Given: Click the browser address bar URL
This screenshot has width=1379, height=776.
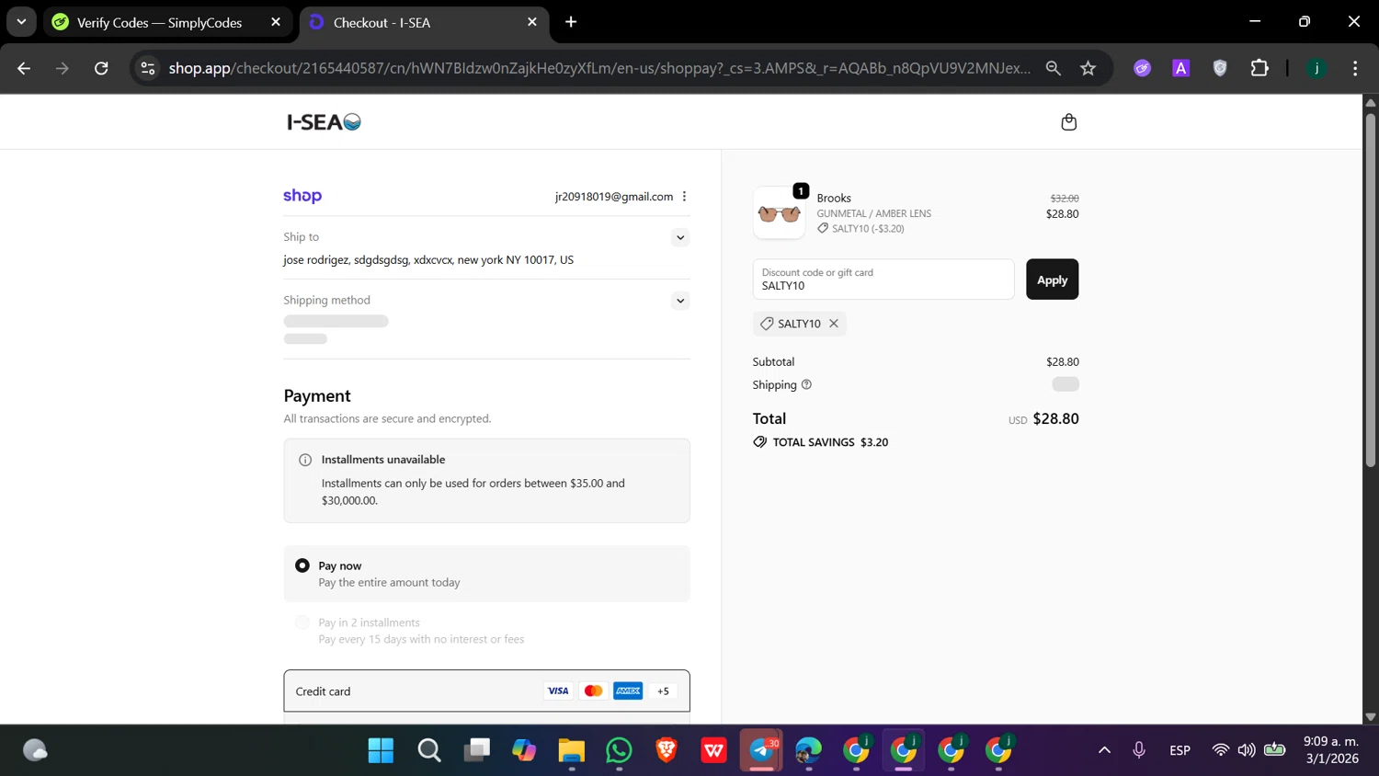Looking at the screenshot, I should (x=599, y=68).
